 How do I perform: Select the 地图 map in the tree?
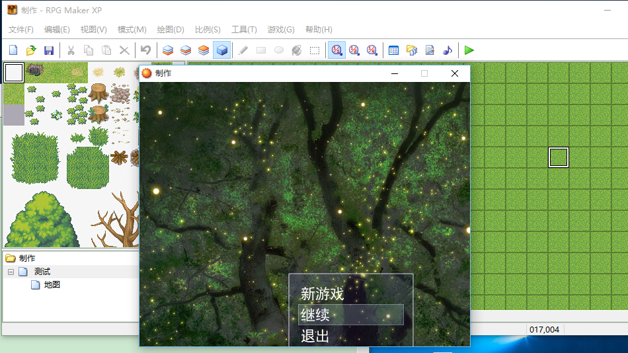pos(52,285)
